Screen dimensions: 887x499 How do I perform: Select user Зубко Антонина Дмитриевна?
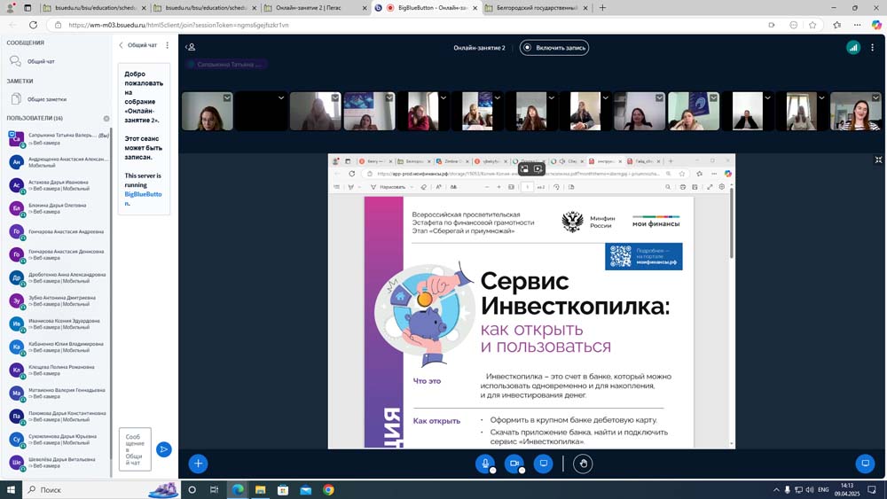(59, 300)
